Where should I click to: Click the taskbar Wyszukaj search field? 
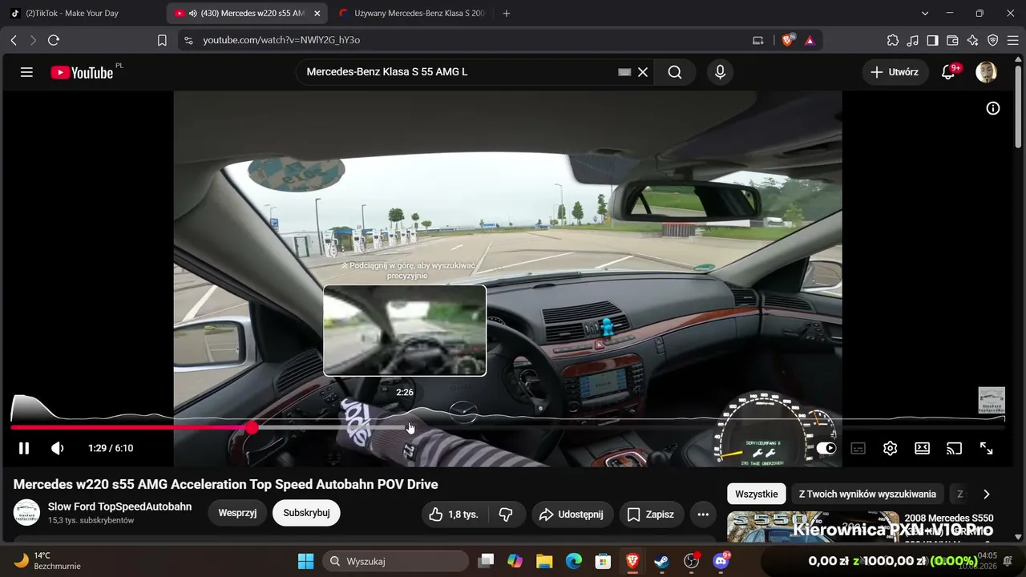396,561
